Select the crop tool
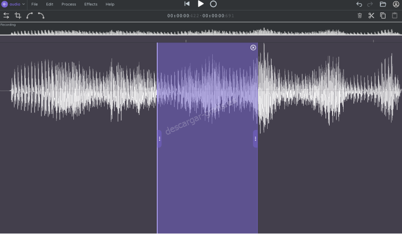Screen dimensions: 402x234 [18, 15]
